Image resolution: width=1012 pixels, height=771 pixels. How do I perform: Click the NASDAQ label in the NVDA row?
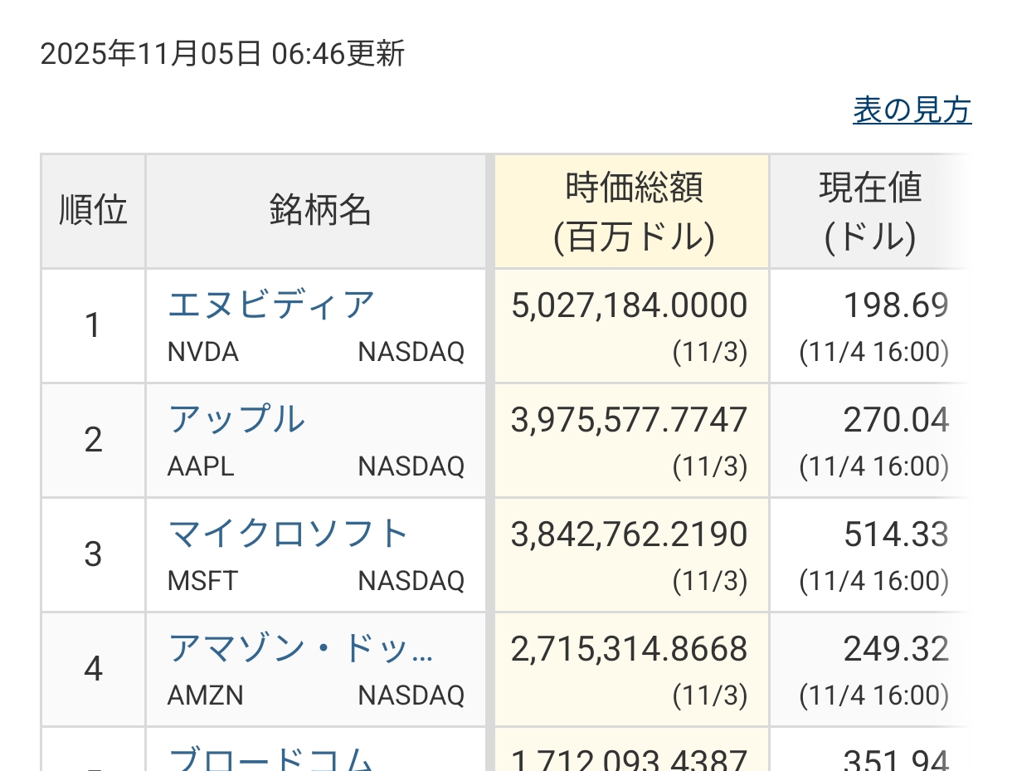[411, 353]
